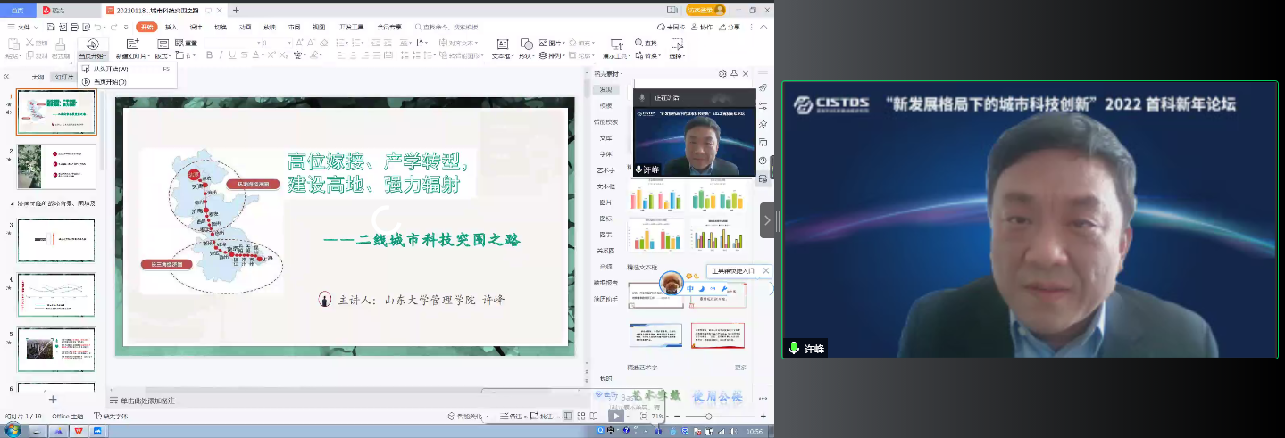Open the 插入 Insert ribbon tab
The image size is (1285, 438).
[x=171, y=27]
